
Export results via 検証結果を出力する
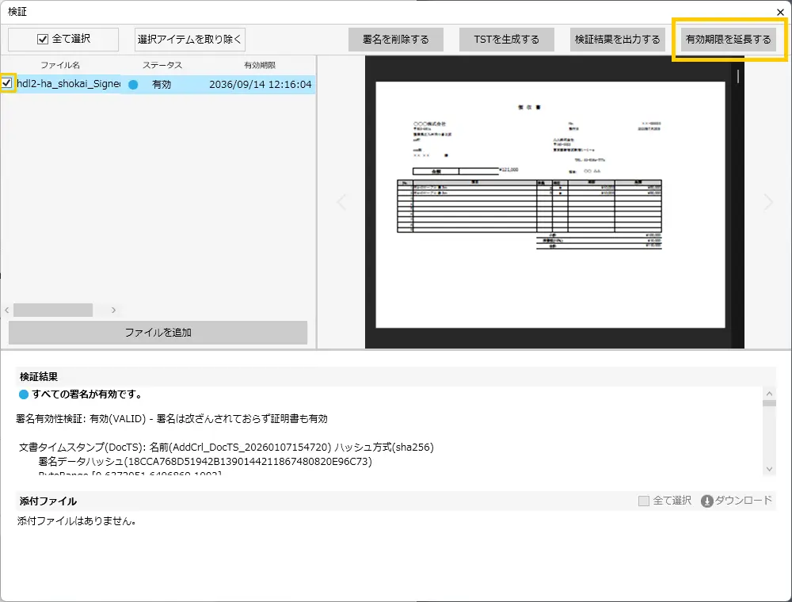point(617,40)
